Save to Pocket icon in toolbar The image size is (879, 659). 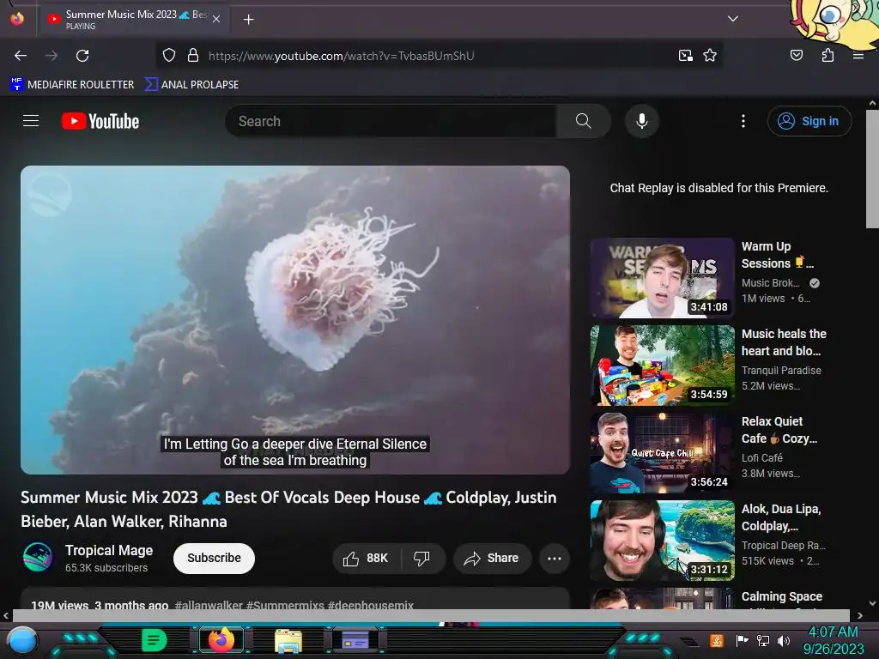coord(796,55)
